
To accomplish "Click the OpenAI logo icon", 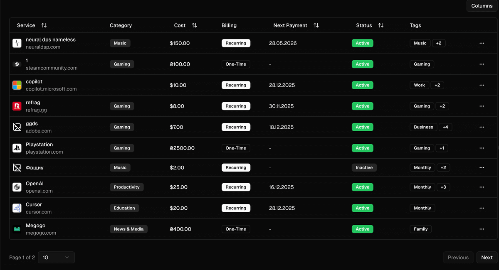I will tap(17, 187).
